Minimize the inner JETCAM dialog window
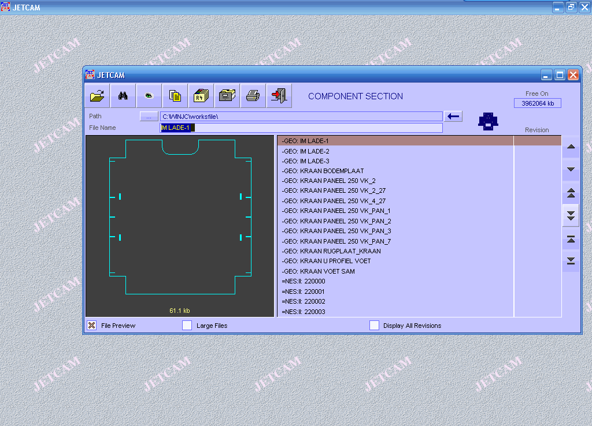592x426 pixels. 546,74
